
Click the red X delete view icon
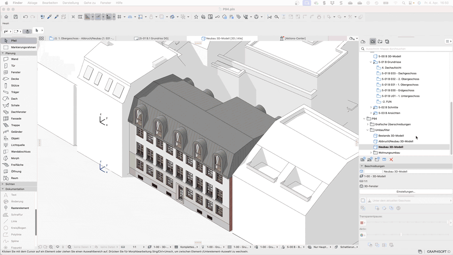[391, 160]
